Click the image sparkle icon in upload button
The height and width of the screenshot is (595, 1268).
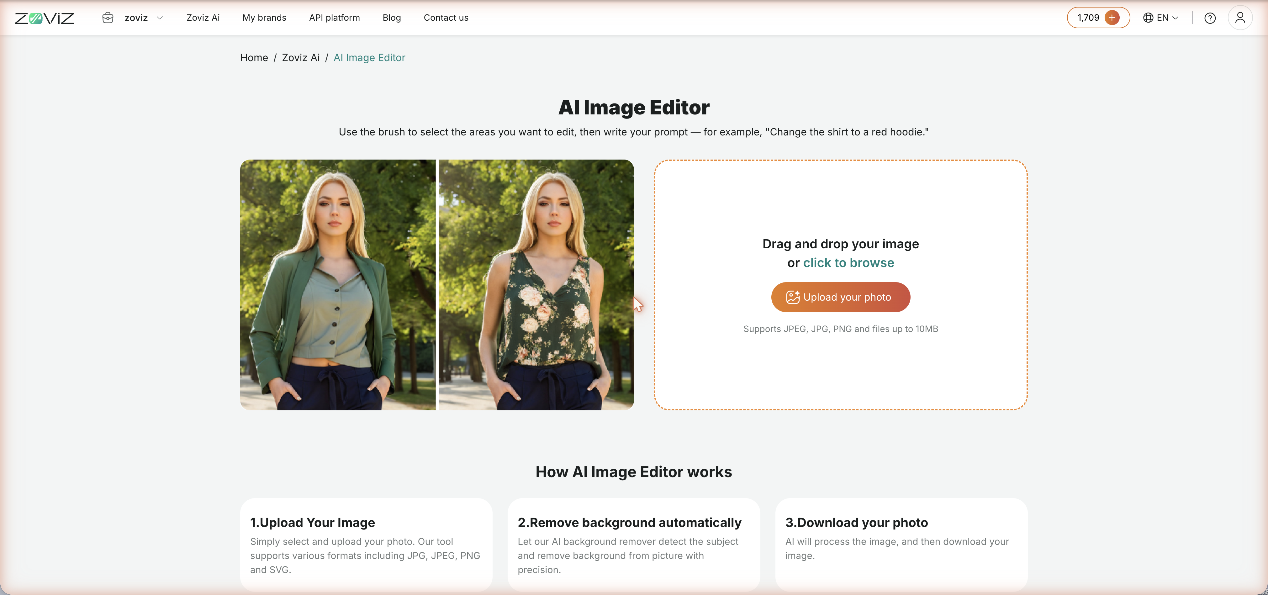pyautogui.click(x=793, y=297)
